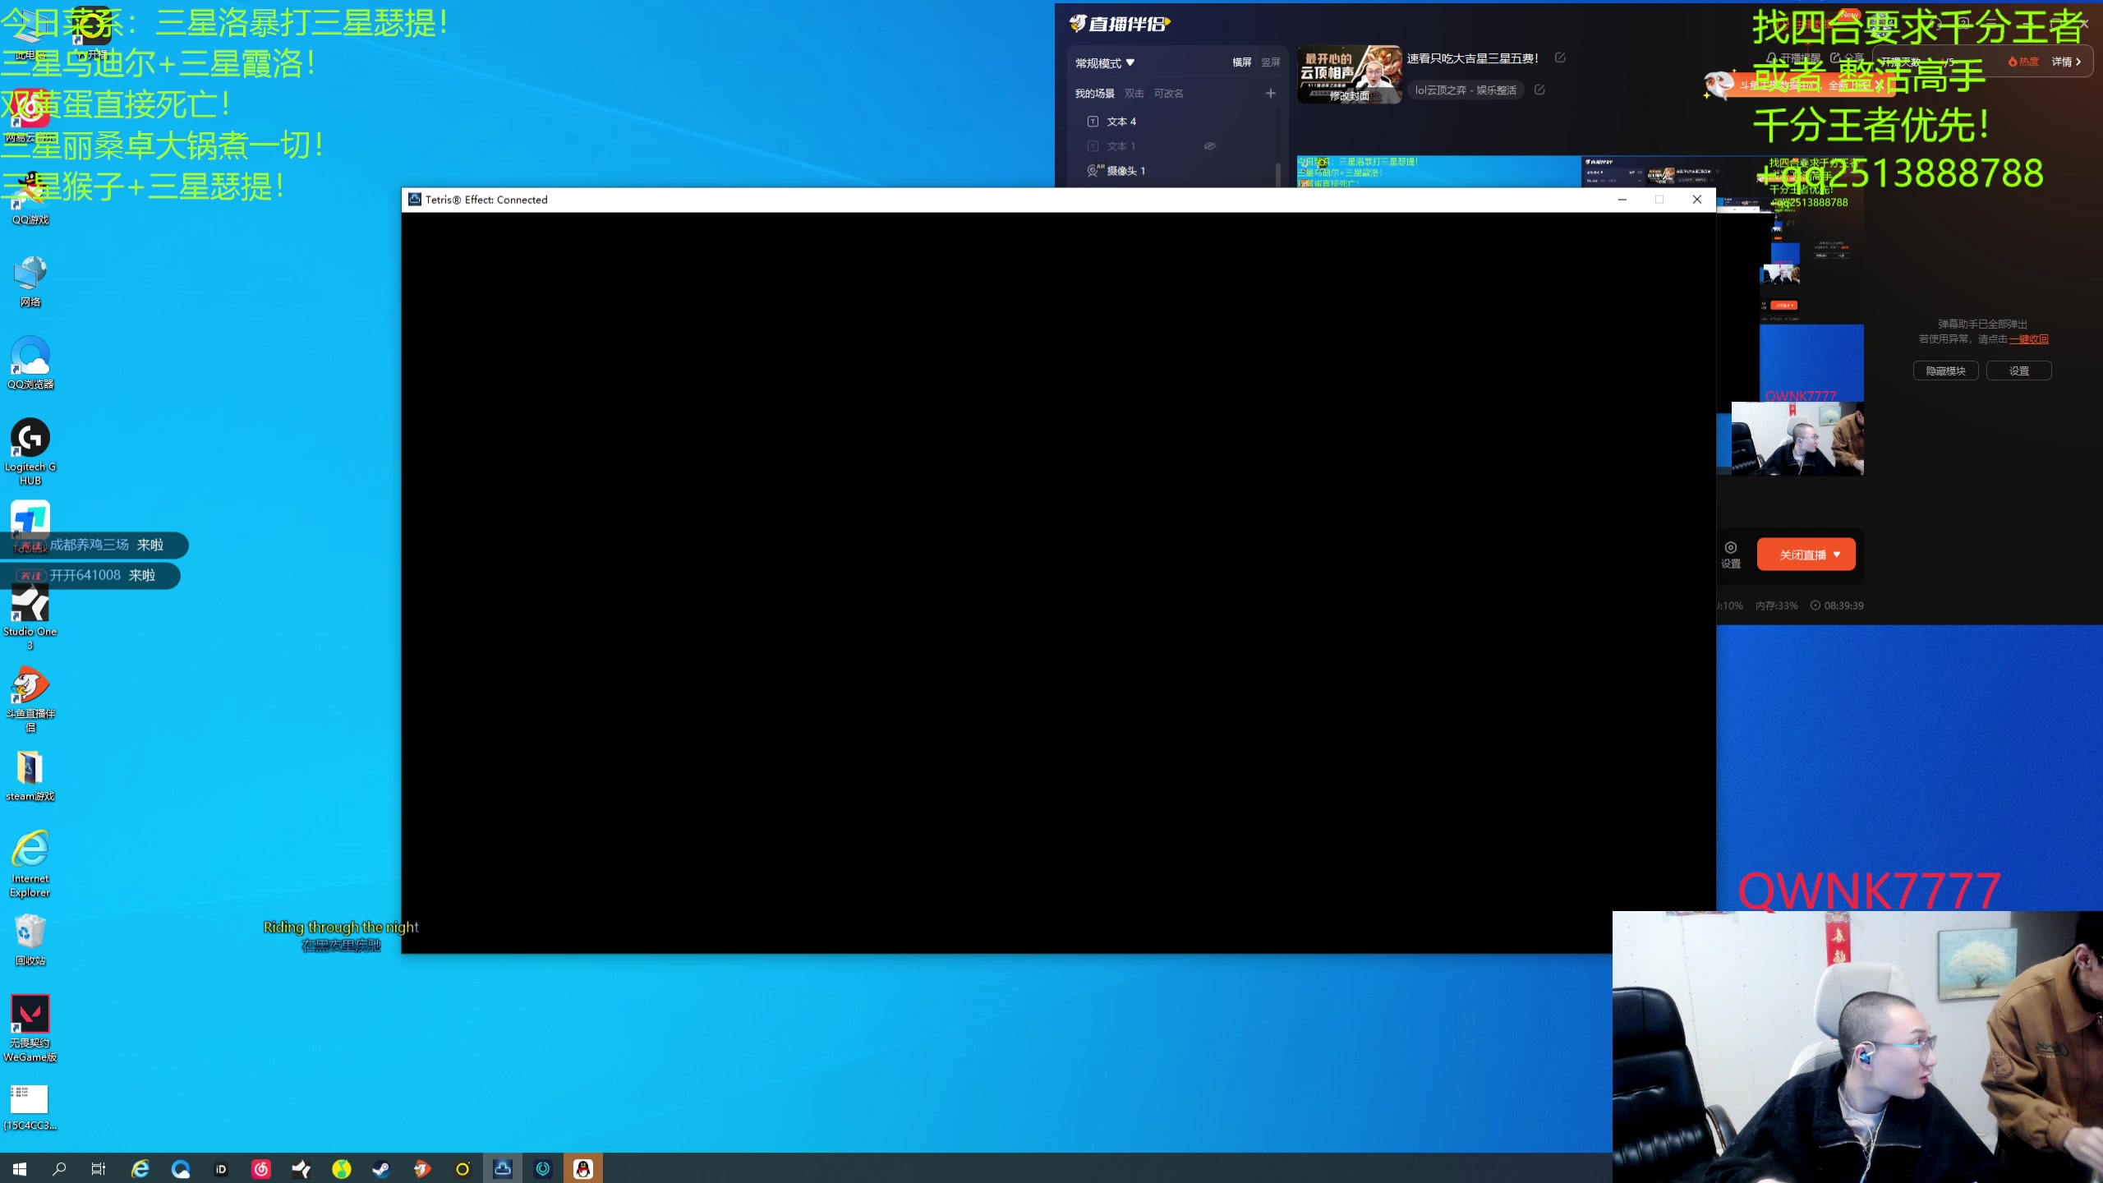Toggle visibility eye icon for 文本 1

1209,146
